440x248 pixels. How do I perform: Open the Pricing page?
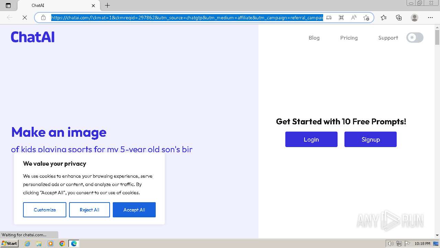point(349,38)
